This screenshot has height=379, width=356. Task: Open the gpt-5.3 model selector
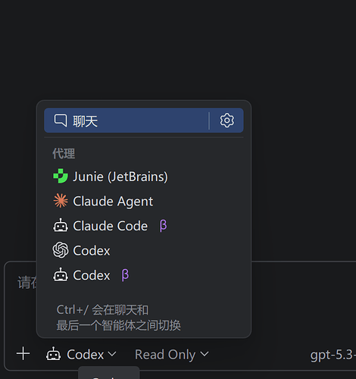click(x=333, y=355)
